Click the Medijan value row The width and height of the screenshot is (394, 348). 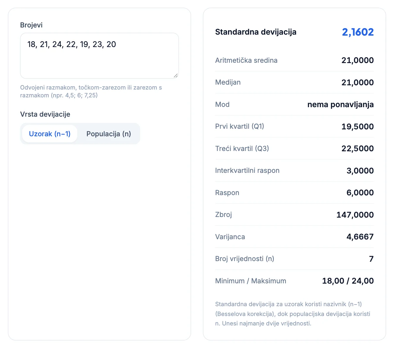294,82
